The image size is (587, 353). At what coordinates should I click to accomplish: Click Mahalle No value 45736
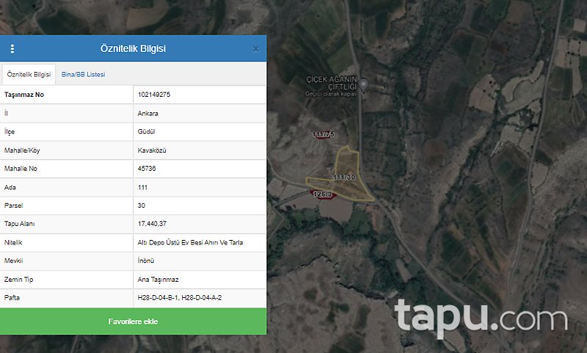146,169
